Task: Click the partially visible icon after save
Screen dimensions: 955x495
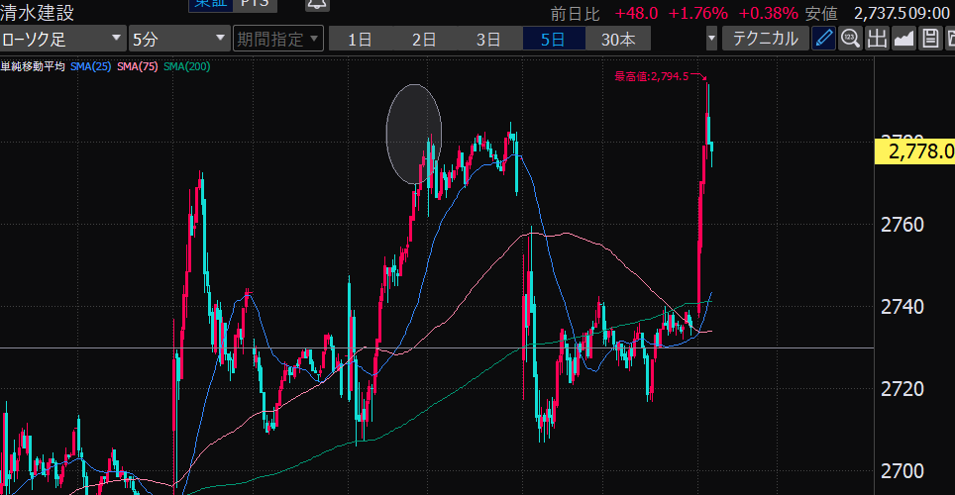Action: tap(949, 39)
